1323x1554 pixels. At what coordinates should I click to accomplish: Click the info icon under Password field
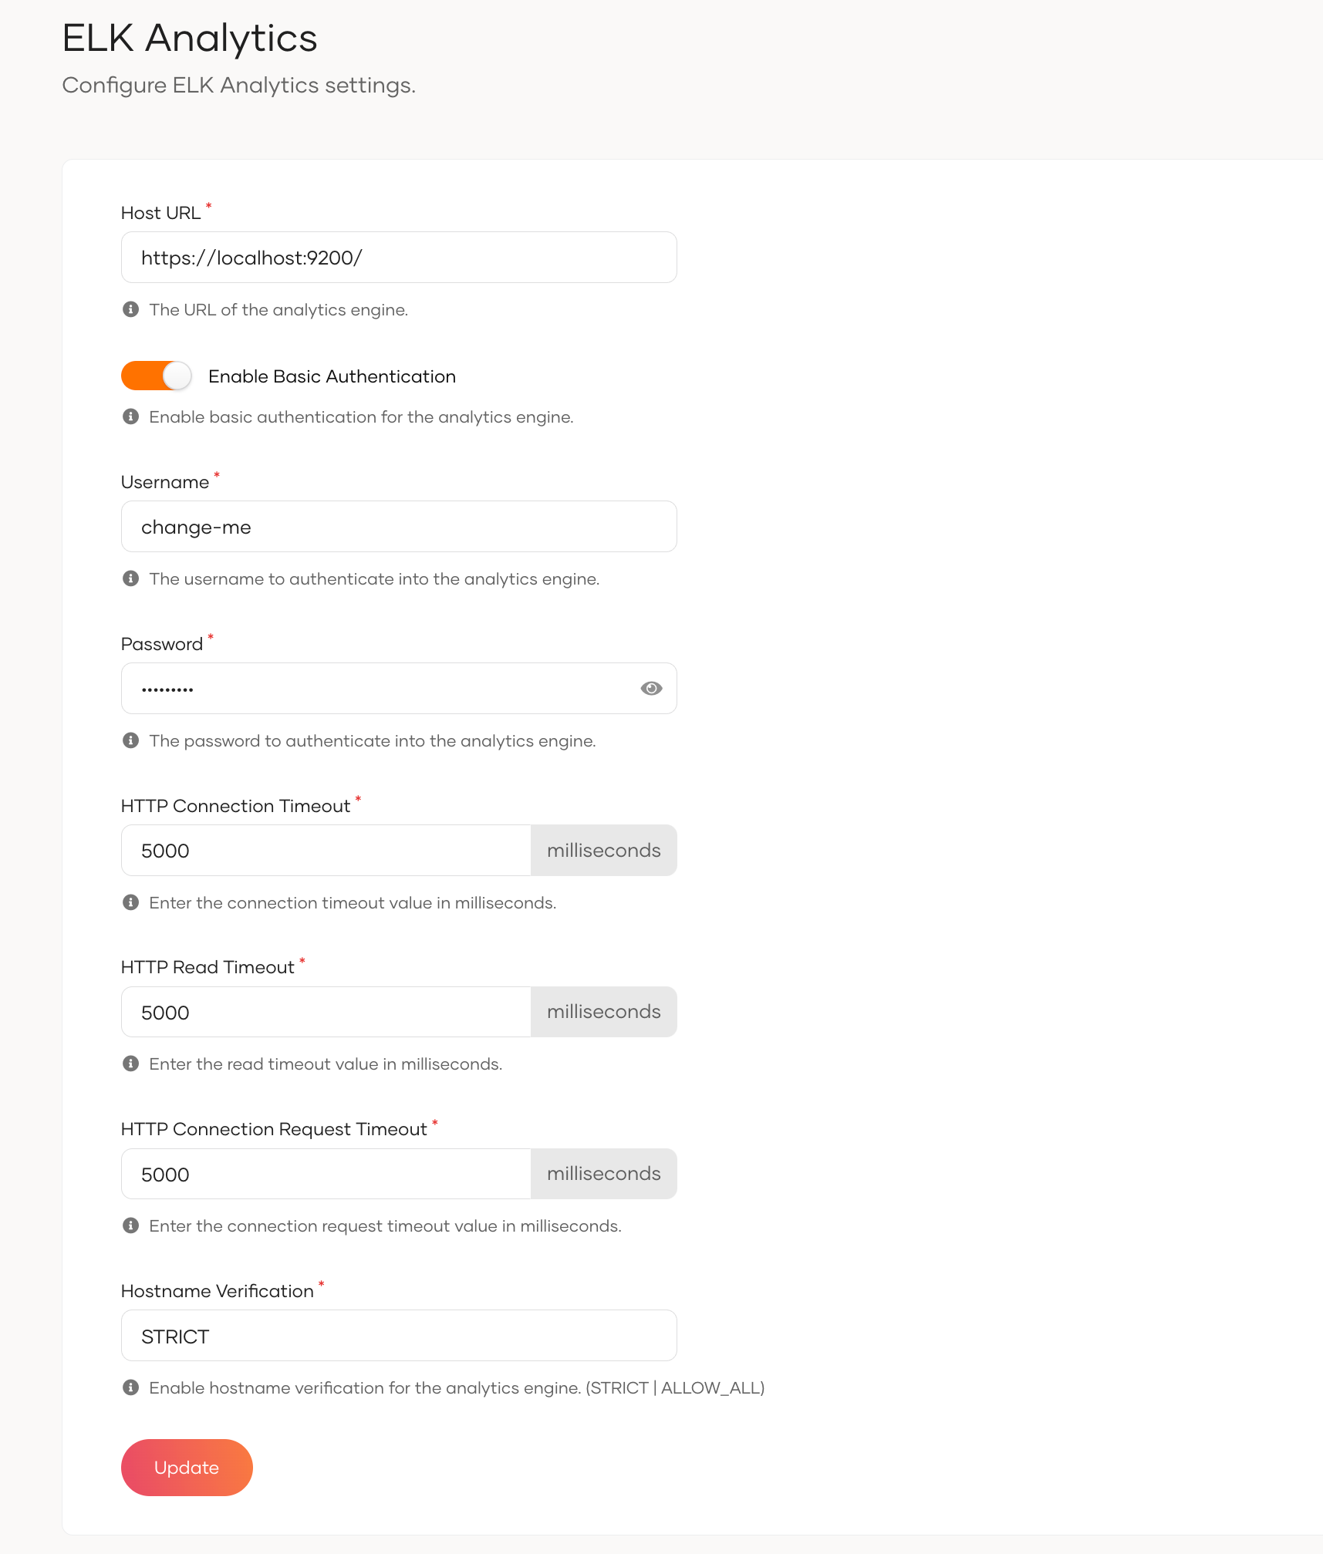131,740
